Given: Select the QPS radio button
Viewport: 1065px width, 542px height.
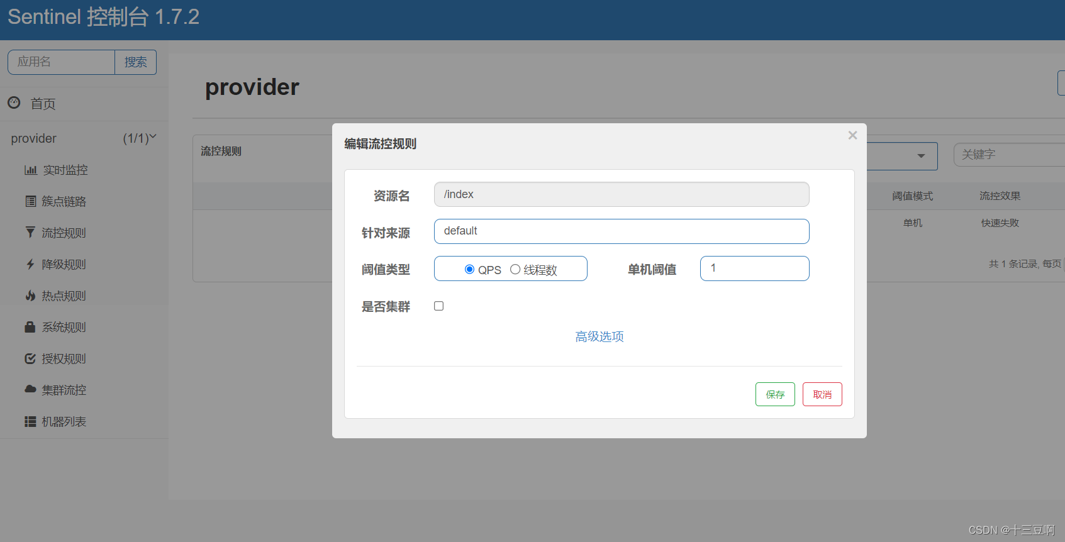Looking at the screenshot, I should (469, 269).
